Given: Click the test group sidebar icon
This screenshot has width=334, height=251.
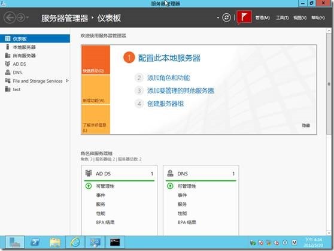Looking at the screenshot, I should (x=8, y=89).
